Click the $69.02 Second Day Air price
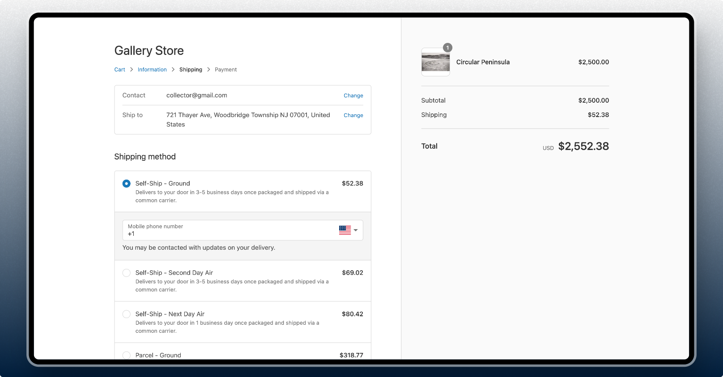The image size is (723, 377). [x=352, y=273]
